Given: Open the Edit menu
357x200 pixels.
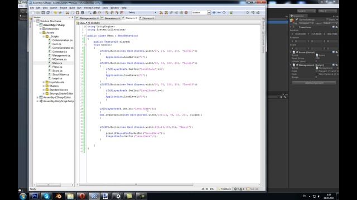Looking at the screenshot, I should tap(38, 8).
